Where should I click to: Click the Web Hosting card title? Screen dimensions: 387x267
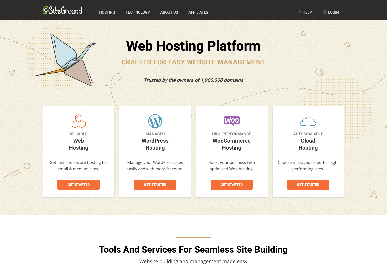(79, 144)
